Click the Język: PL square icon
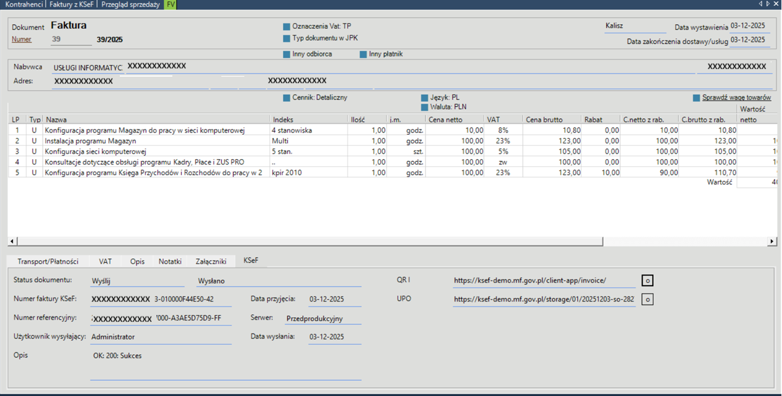Image resolution: width=782 pixels, height=396 pixels. [424, 98]
